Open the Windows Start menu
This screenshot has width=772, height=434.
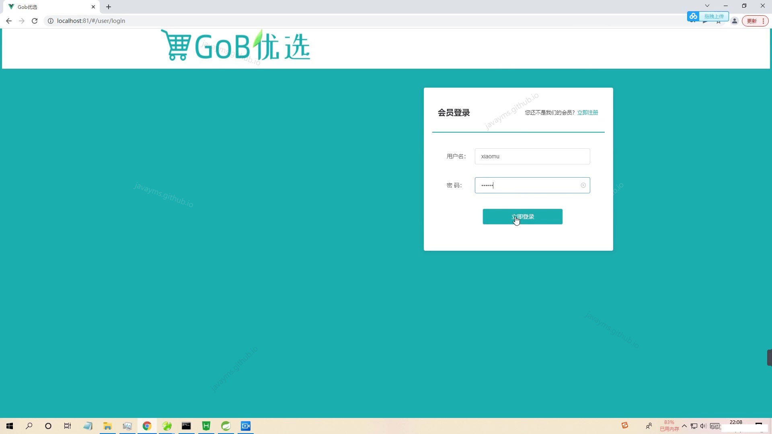(10, 426)
